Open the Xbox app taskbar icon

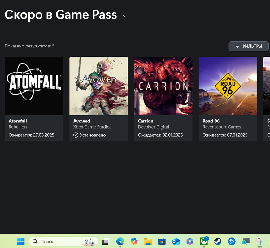[x=204, y=241]
